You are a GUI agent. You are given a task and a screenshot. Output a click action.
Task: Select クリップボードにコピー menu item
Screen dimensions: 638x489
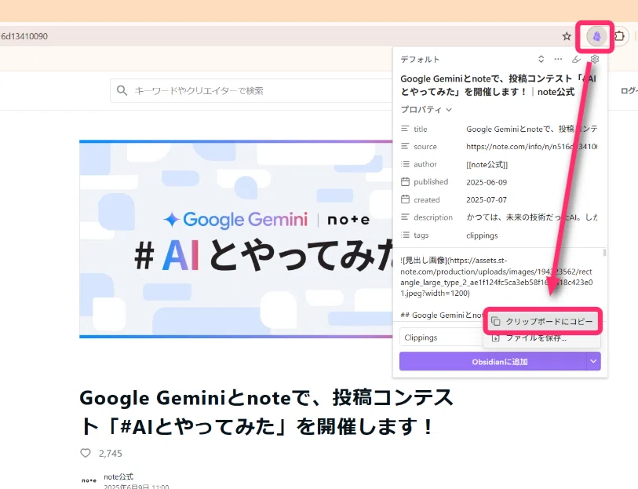coord(542,321)
